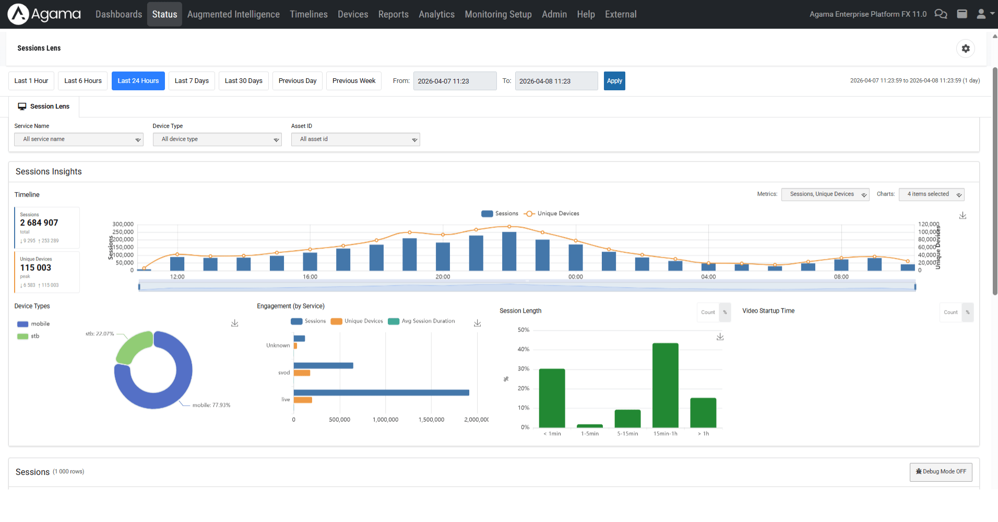Image resolution: width=998 pixels, height=522 pixels.
Task: Switch Session Length to Count view
Action: pyautogui.click(x=708, y=312)
